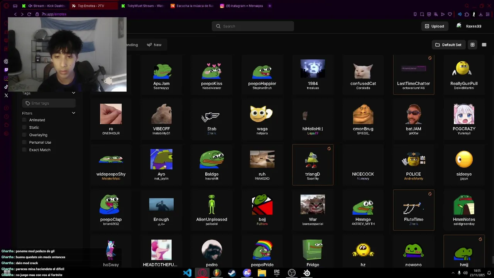494x278 pixels.
Task: Open the peepoClap emote
Action: pos(111,210)
